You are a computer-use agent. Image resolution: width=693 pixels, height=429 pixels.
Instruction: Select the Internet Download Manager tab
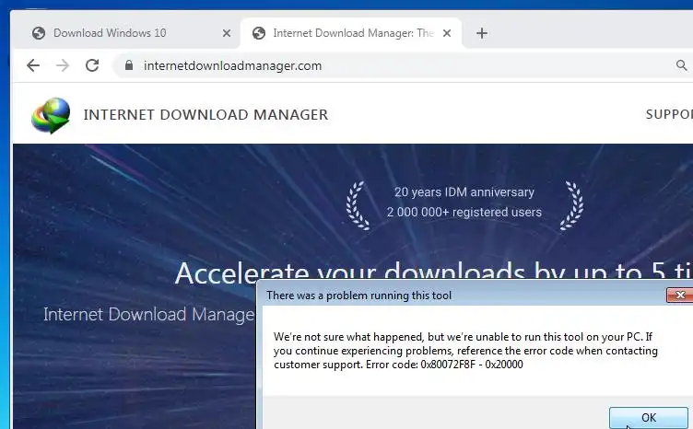(351, 33)
